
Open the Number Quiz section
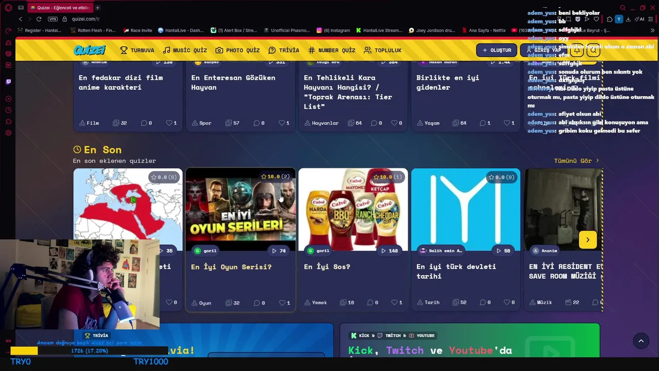coord(332,50)
